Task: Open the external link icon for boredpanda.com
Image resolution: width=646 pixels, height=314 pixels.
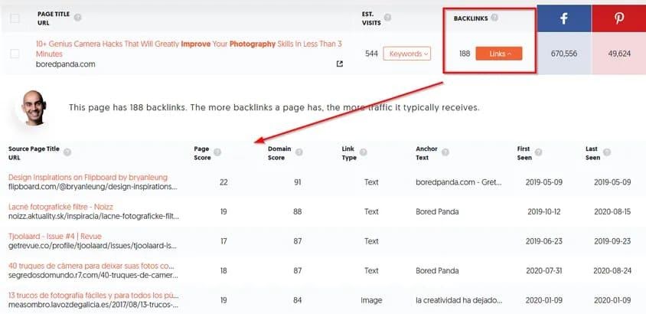Action: 340,64
